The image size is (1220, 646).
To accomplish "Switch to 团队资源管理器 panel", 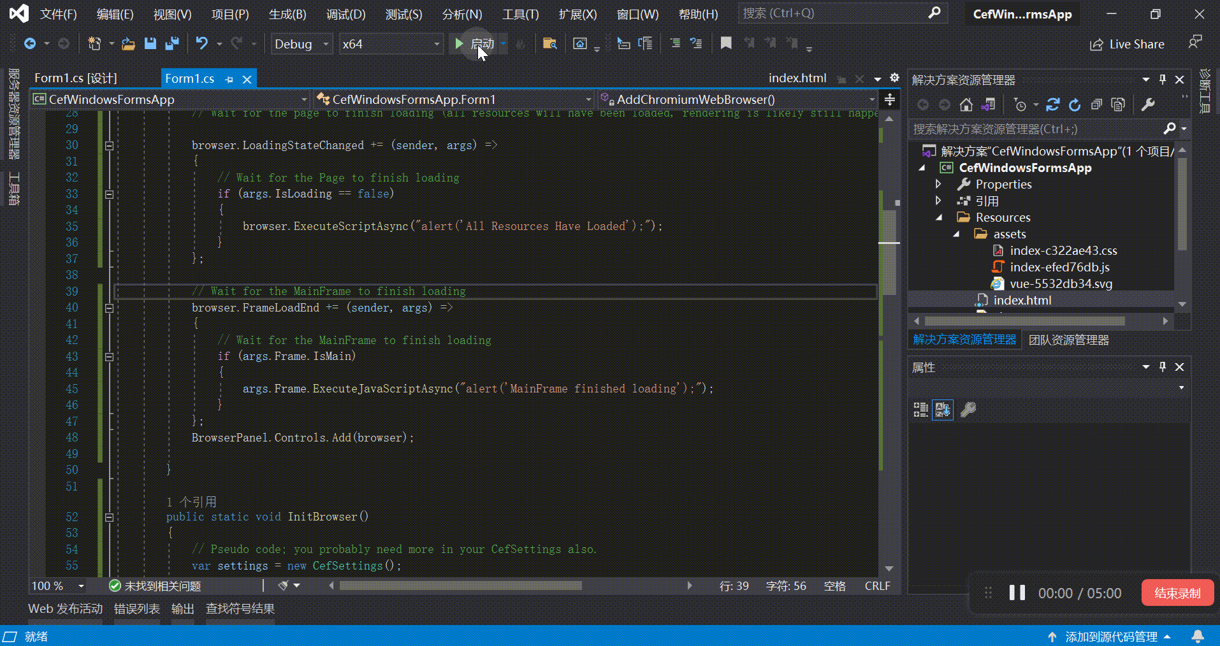I will coord(1069,340).
